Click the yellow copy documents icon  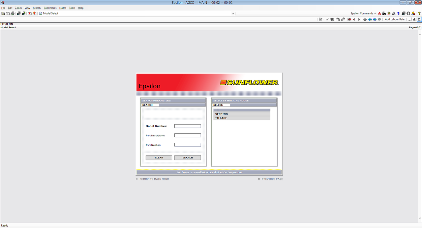click(x=389, y=14)
